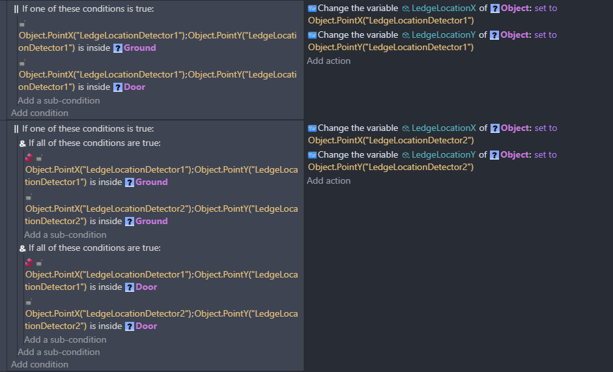Select the LedgeLocationDetector2 inside Ground condition
This screenshot has width=613, height=372.
(x=162, y=215)
